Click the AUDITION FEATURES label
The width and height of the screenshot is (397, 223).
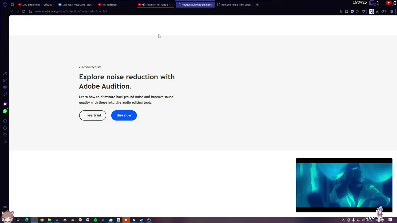[x=90, y=67]
